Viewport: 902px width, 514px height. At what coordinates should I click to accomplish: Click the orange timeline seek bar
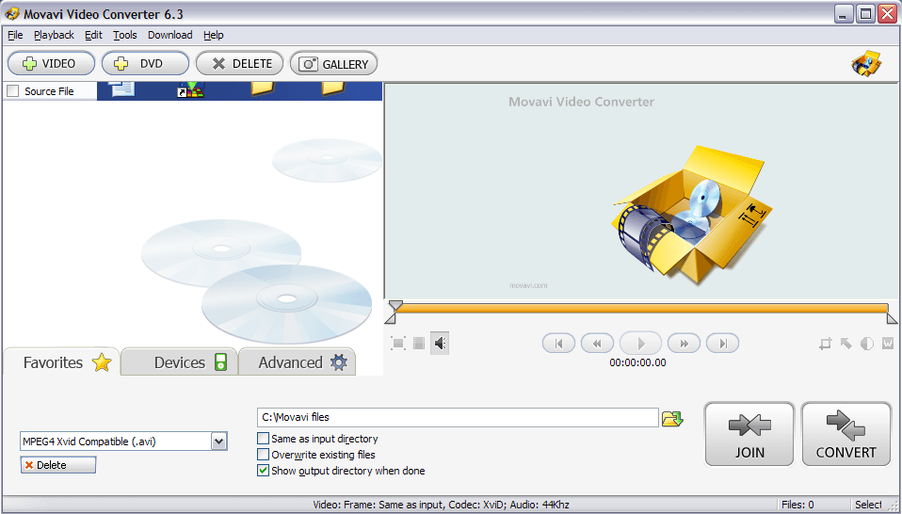click(640, 308)
